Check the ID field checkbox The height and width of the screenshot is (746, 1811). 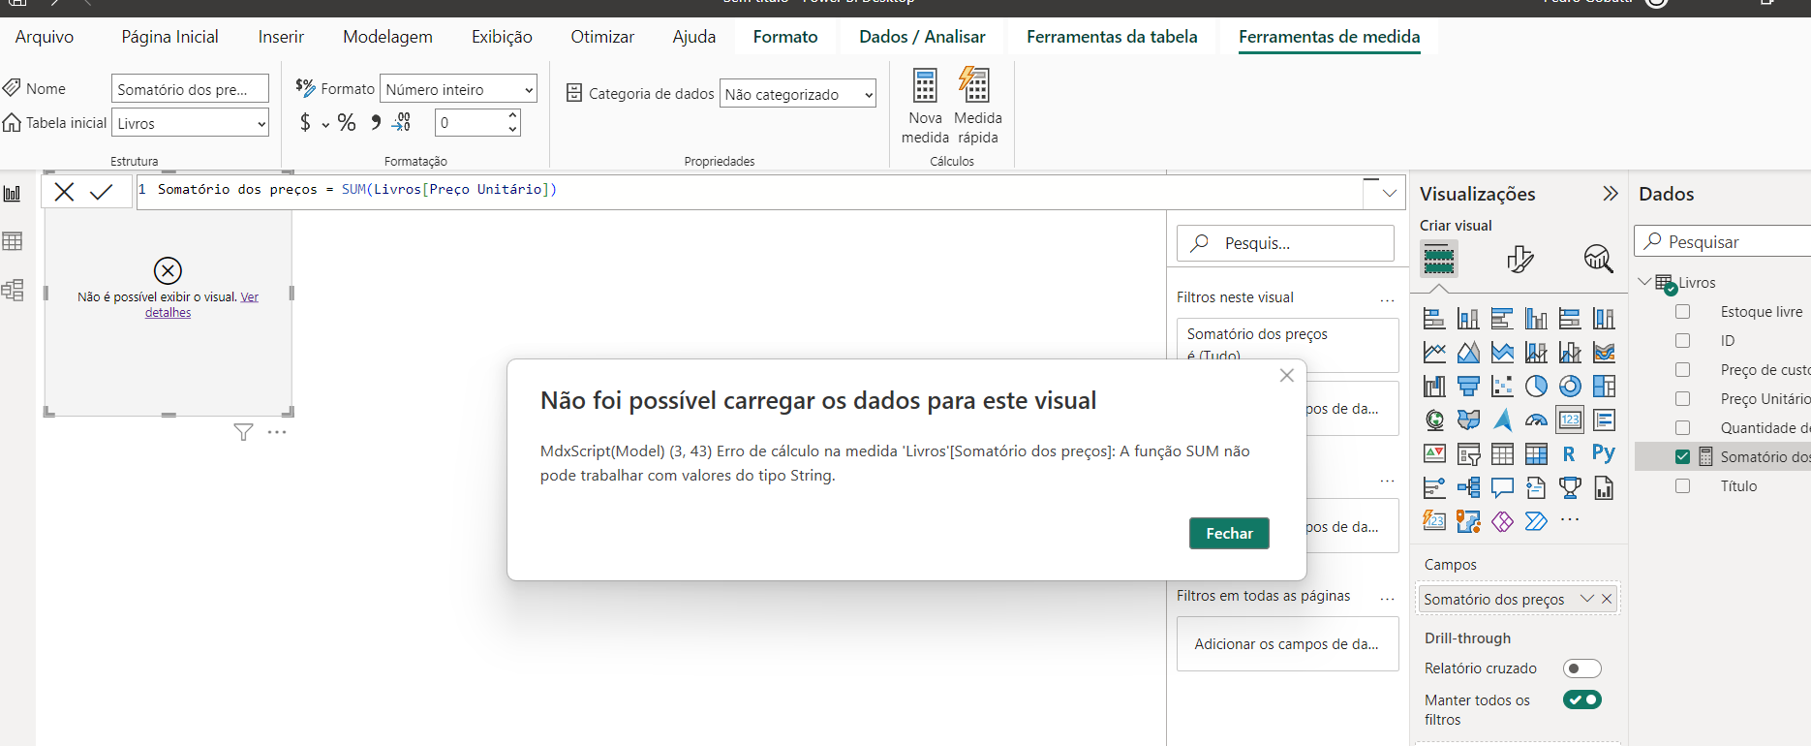click(1683, 341)
